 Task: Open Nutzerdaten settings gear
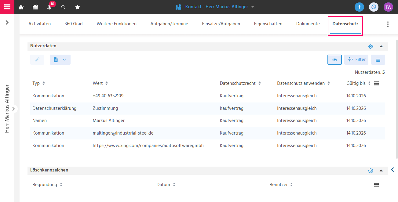click(371, 46)
